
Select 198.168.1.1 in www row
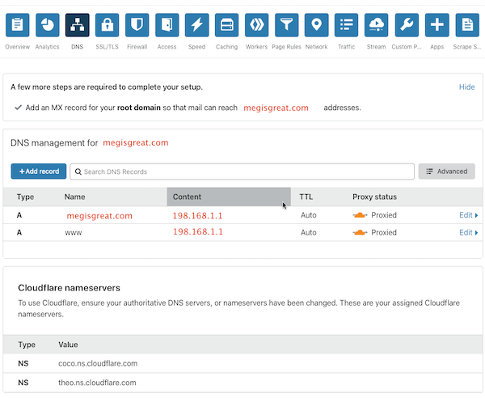point(198,232)
